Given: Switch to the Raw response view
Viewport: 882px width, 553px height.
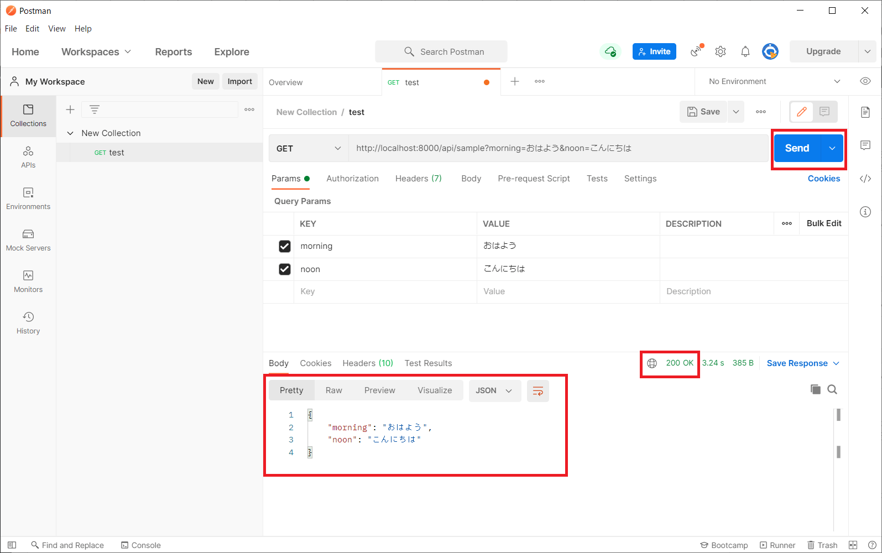Looking at the screenshot, I should (334, 390).
